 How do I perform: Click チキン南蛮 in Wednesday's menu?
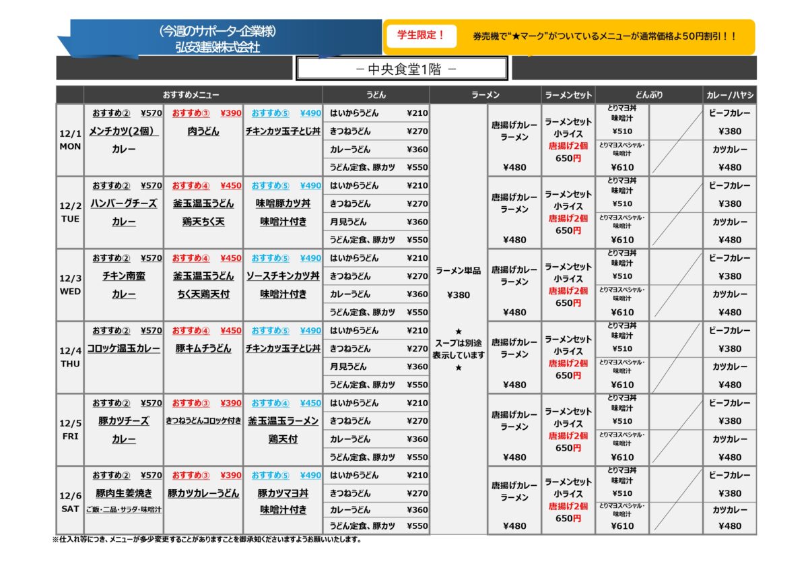click(x=123, y=276)
